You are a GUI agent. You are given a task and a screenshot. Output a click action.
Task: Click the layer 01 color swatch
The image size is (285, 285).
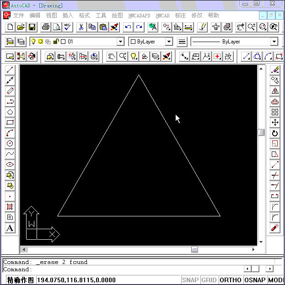pos(63,42)
